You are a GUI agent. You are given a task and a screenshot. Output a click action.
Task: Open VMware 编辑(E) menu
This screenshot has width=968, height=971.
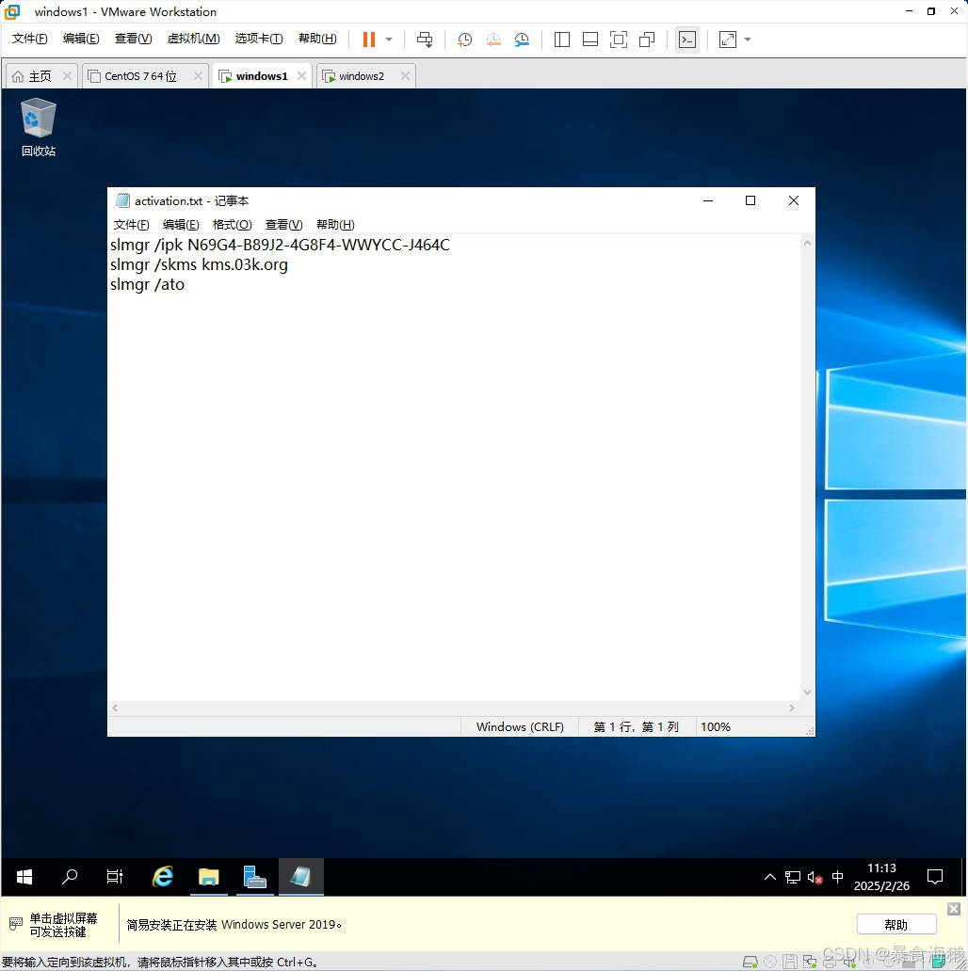[x=81, y=39]
